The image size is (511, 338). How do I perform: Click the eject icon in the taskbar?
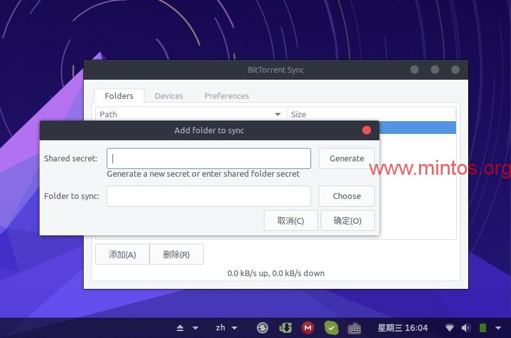pyautogui.click(x=180, y=328)
